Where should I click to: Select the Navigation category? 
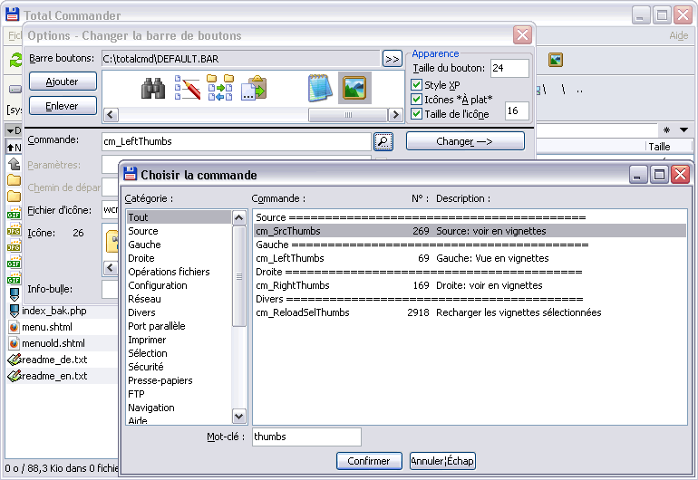point(179,408)
